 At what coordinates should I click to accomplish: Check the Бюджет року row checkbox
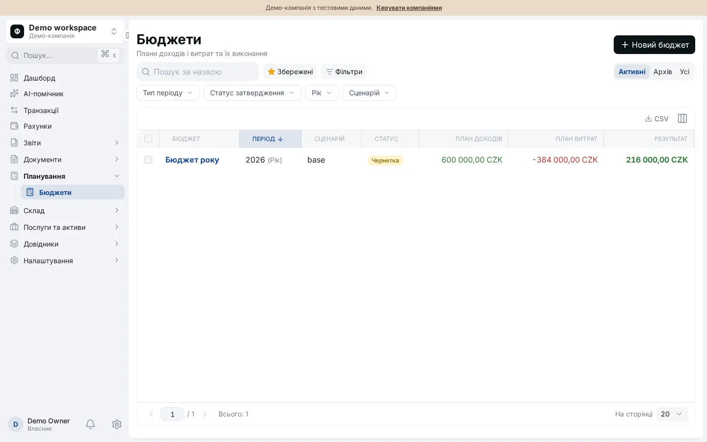[x=148, y=160]
